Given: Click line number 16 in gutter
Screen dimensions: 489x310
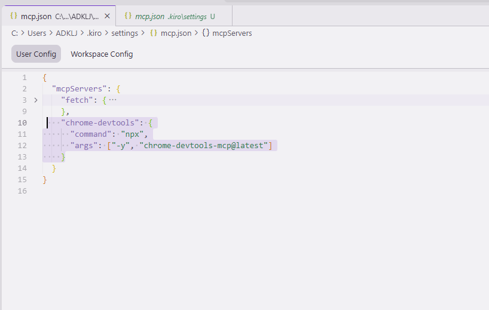Looking at the screenshot, I should click(22, 191).
